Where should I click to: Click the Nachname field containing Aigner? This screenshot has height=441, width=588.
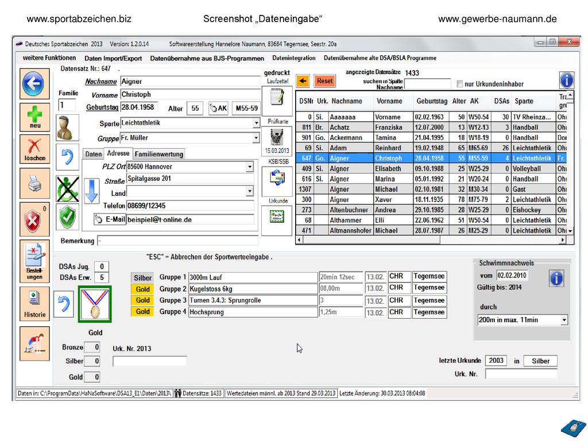tap(189, 82)
